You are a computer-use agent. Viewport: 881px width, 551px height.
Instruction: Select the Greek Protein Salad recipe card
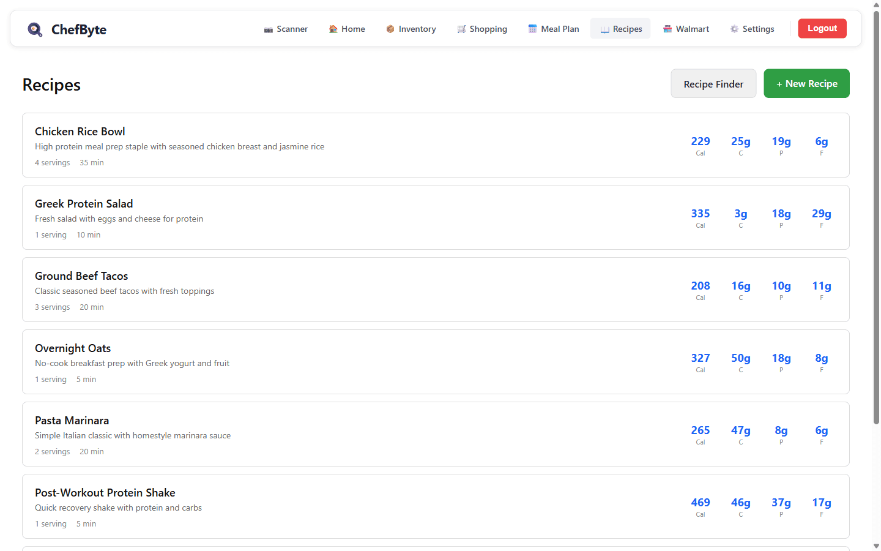pos(84,204)
